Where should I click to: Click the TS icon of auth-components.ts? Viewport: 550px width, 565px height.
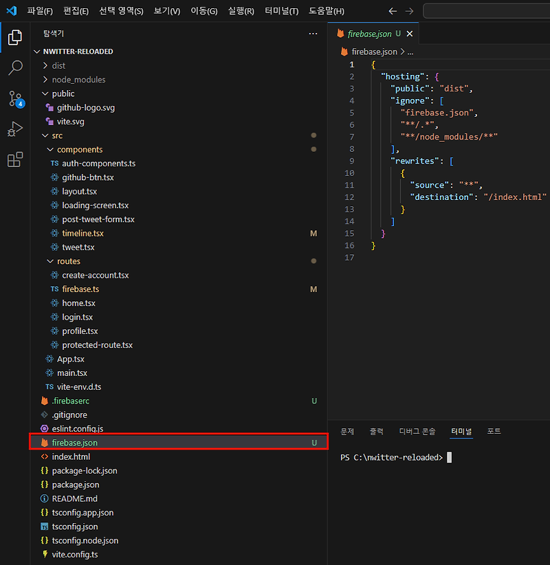click(54, 163)
